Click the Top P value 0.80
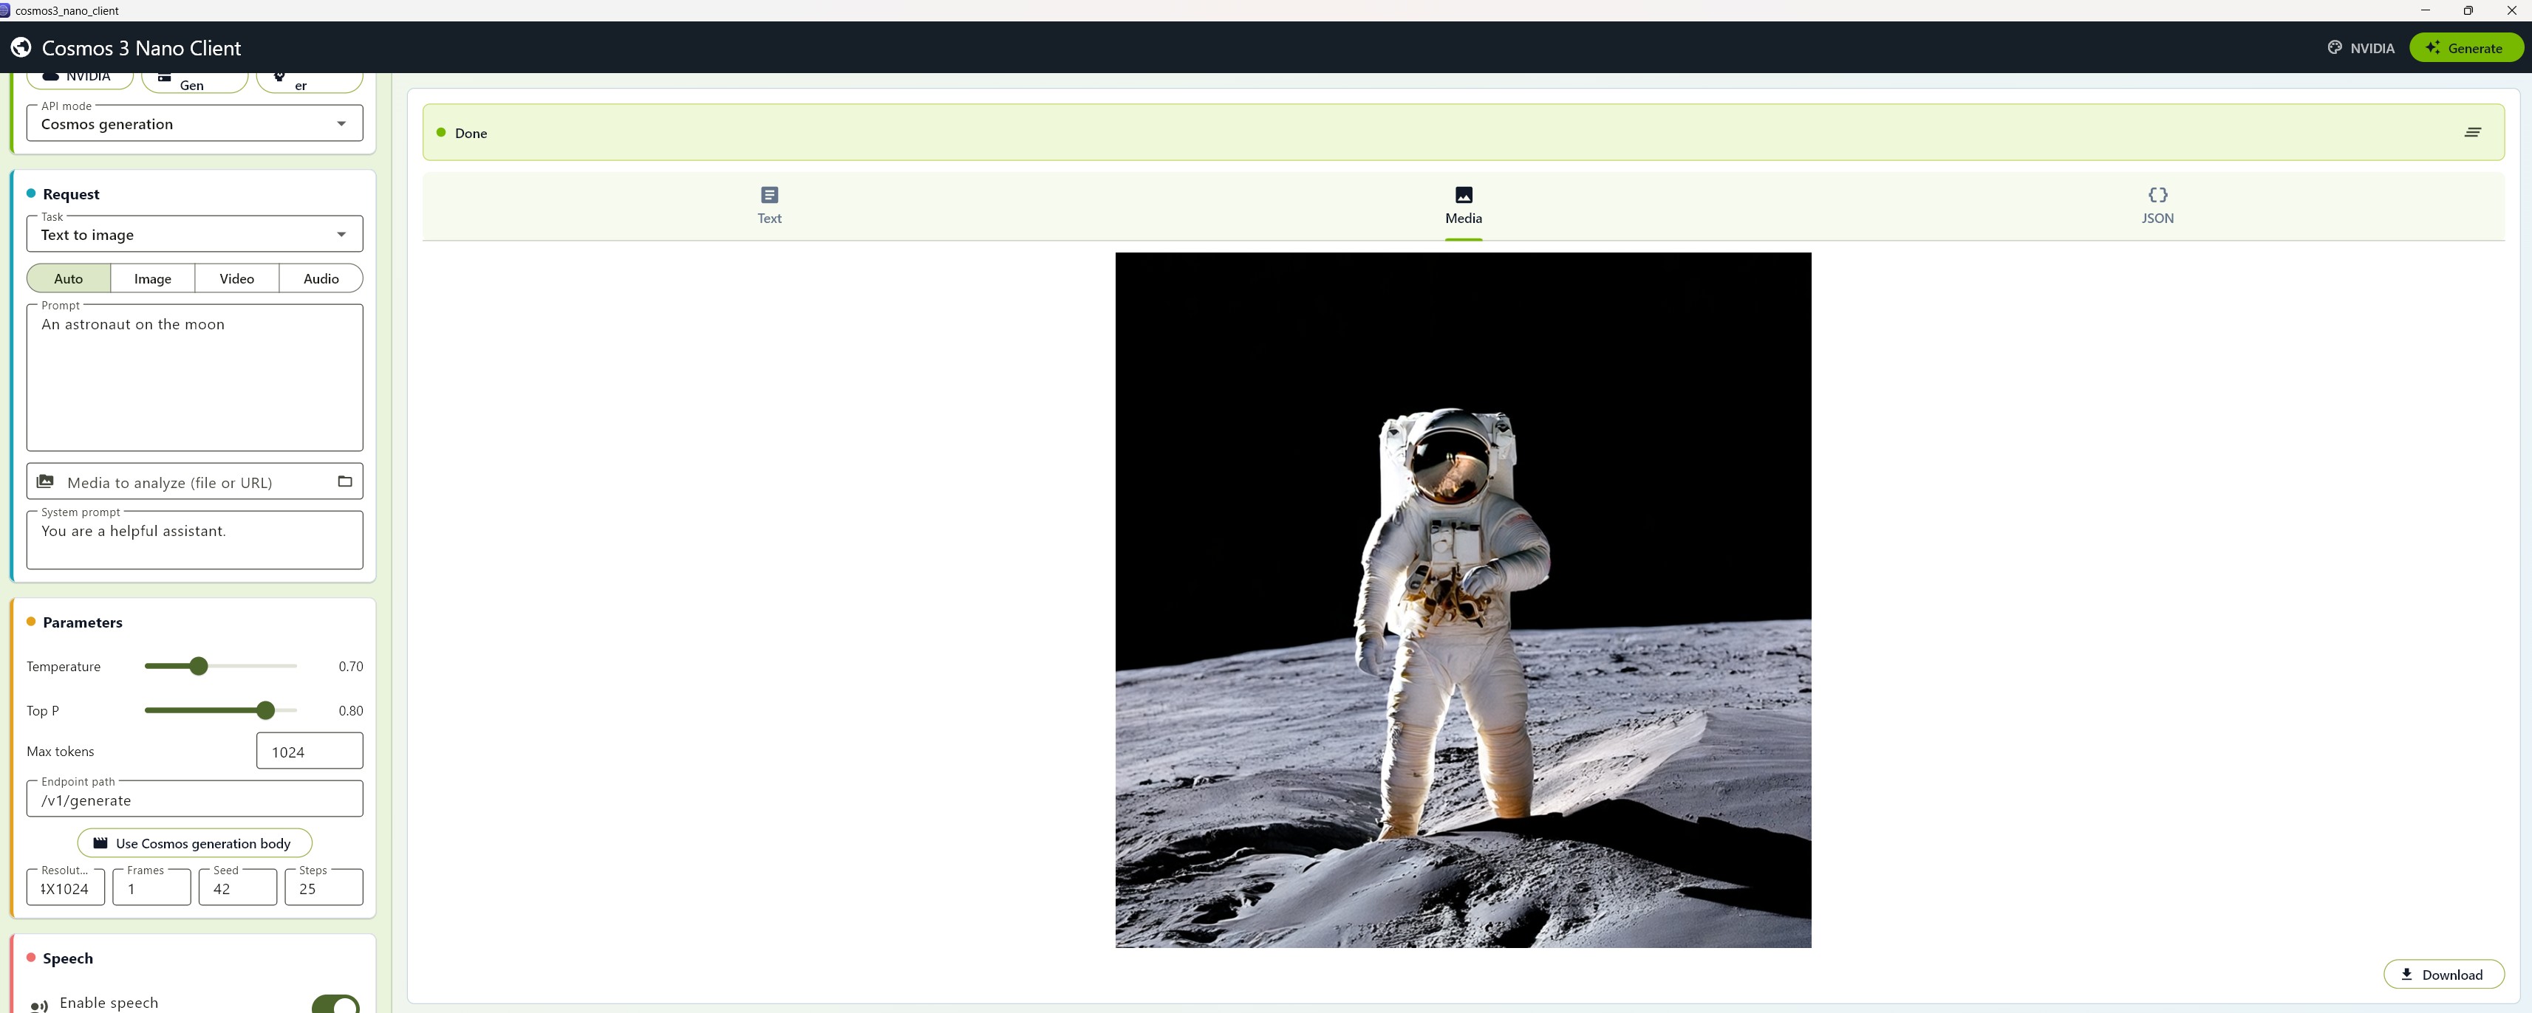The height and width of the screenshot is (1013, 2532). pyautogui.click(x=351, y=710)
